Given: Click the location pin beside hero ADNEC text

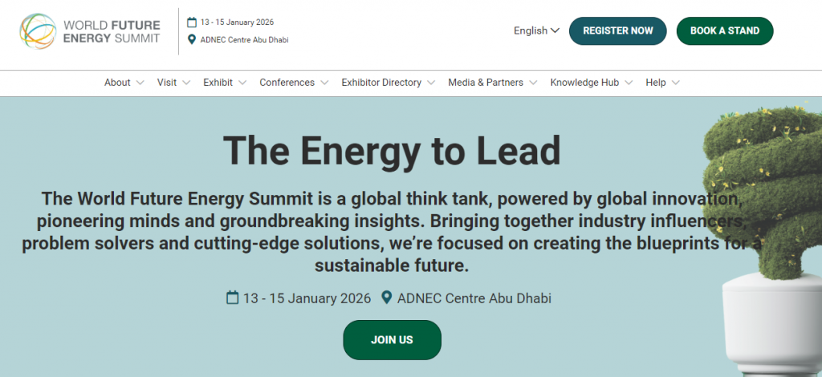Looking at the screenshot, I should tap(386, 298).
